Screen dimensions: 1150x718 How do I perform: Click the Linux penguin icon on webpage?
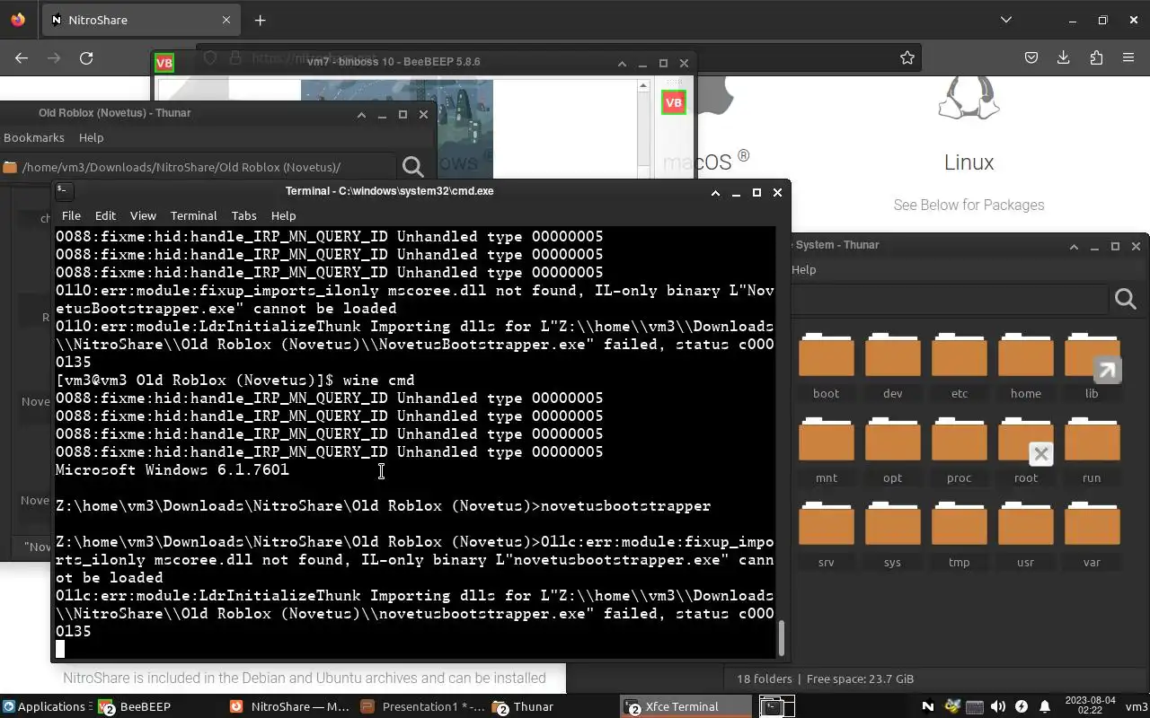[x=969, y=97]
